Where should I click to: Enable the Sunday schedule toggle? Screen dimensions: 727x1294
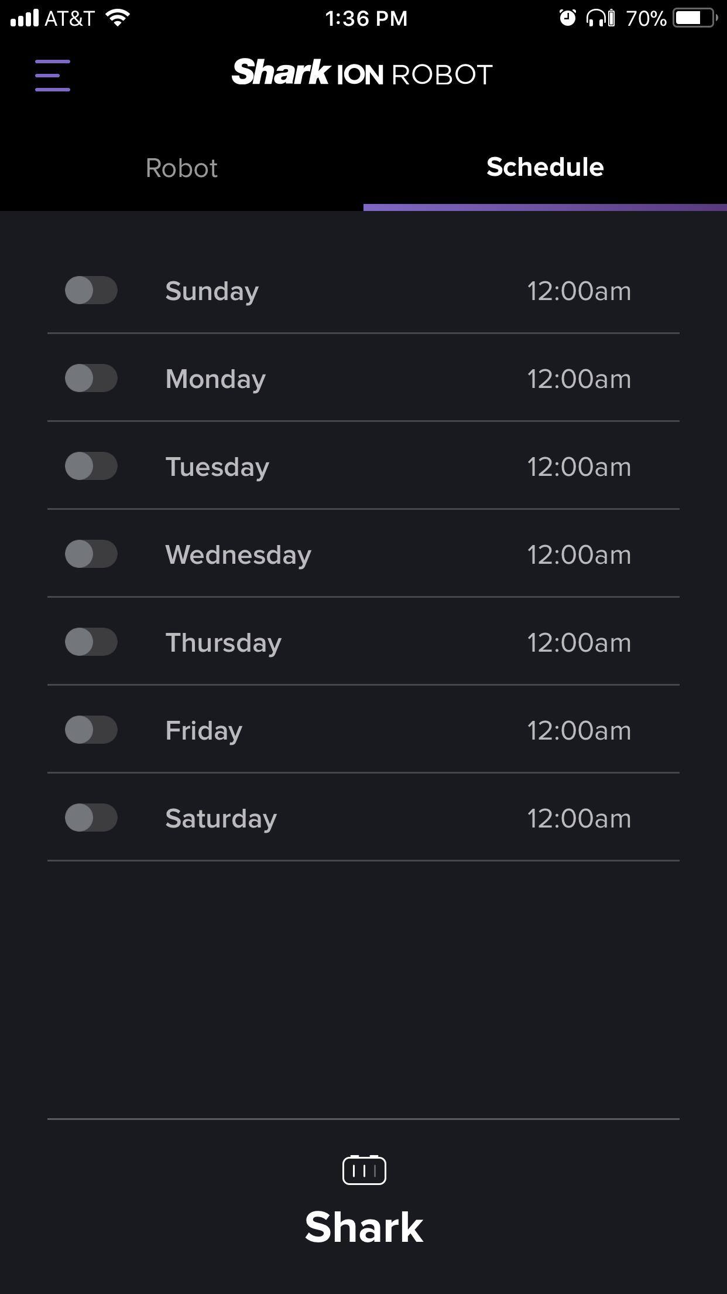coord(91,291)
